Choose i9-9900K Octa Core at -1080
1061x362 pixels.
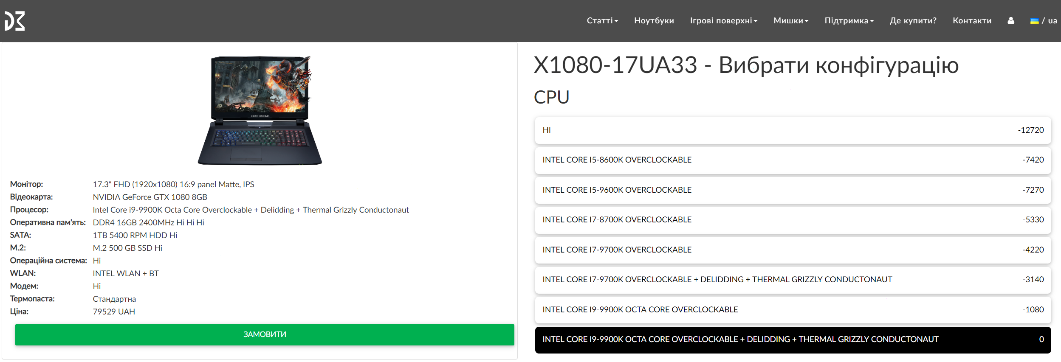click(793, 310)
